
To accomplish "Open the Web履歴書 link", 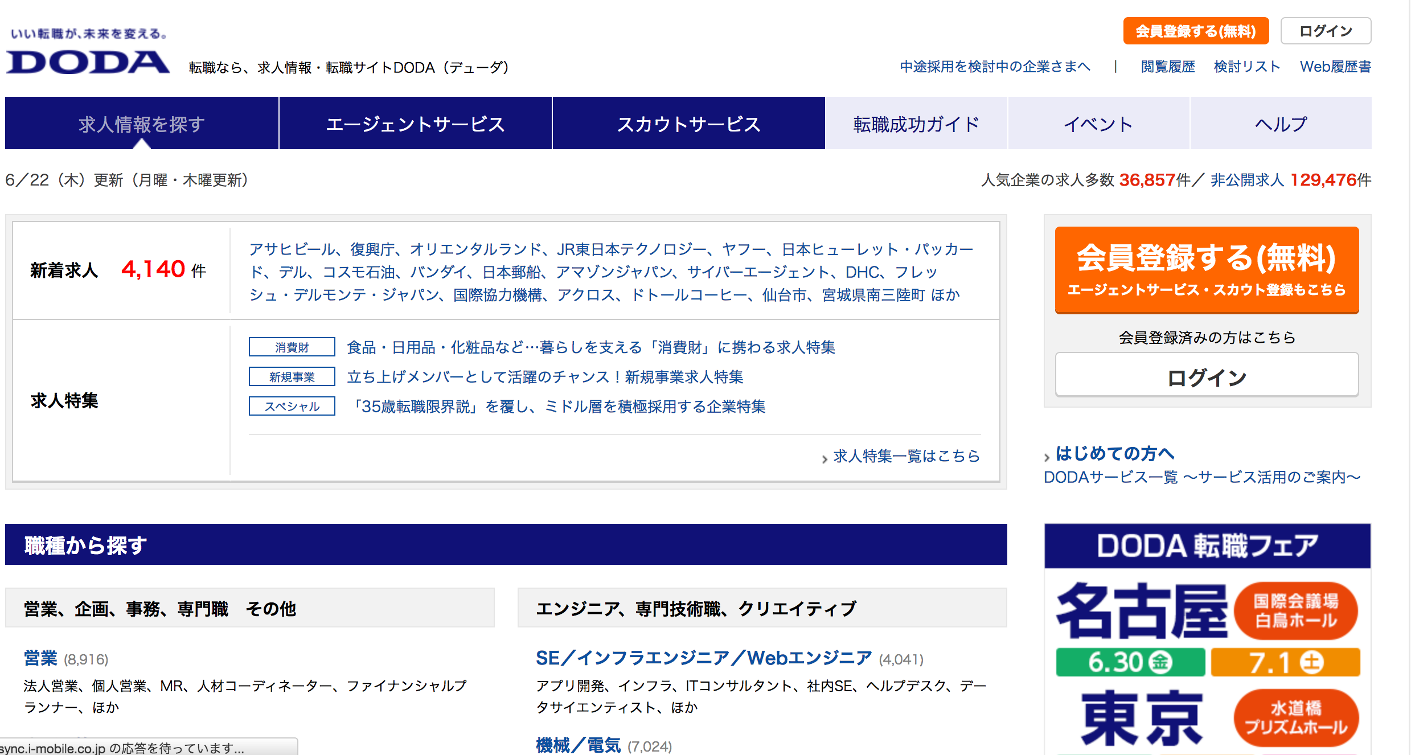I will point(1335,67).
